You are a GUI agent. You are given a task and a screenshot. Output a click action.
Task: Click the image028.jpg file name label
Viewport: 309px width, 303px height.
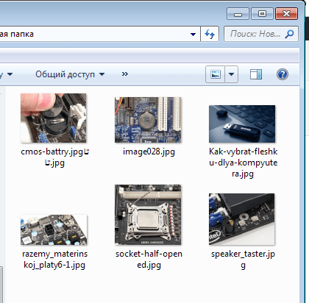[x=149, y=152]
